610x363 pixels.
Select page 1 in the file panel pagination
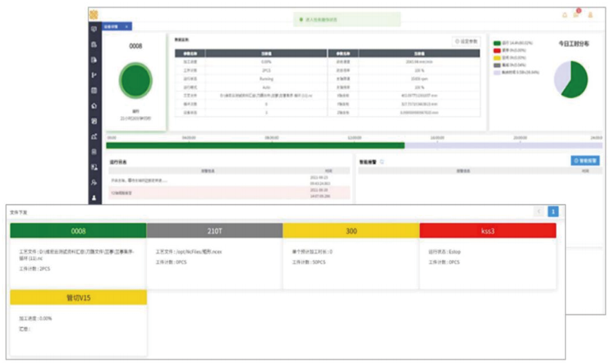tap(553, 212)
